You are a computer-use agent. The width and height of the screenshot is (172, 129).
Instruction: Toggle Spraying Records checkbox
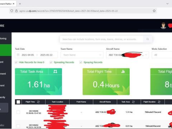click(x=81, y=62)
